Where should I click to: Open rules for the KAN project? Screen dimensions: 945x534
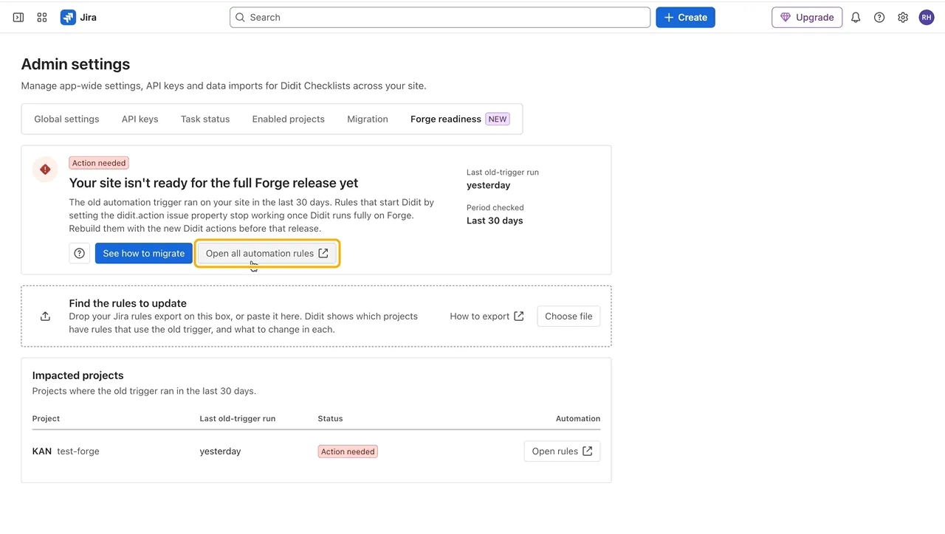562,451
